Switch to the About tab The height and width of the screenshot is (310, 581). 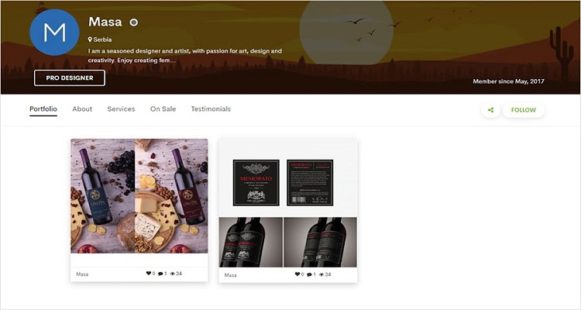click(82, 109)
